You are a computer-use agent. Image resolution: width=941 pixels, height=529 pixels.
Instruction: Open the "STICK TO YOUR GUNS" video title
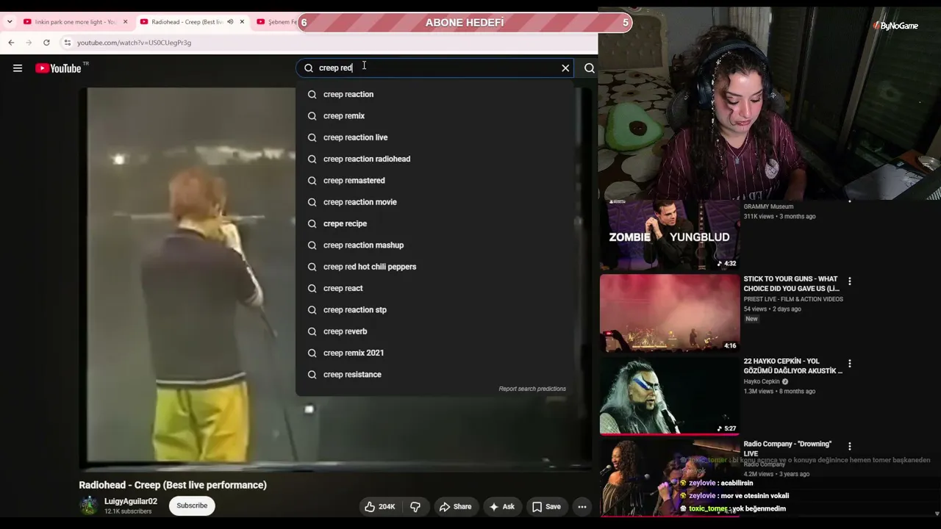(x=791, y=284)
